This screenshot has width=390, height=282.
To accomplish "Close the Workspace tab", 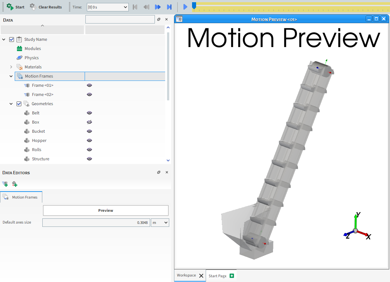I will pyautogui.click(x=201, y=275).
